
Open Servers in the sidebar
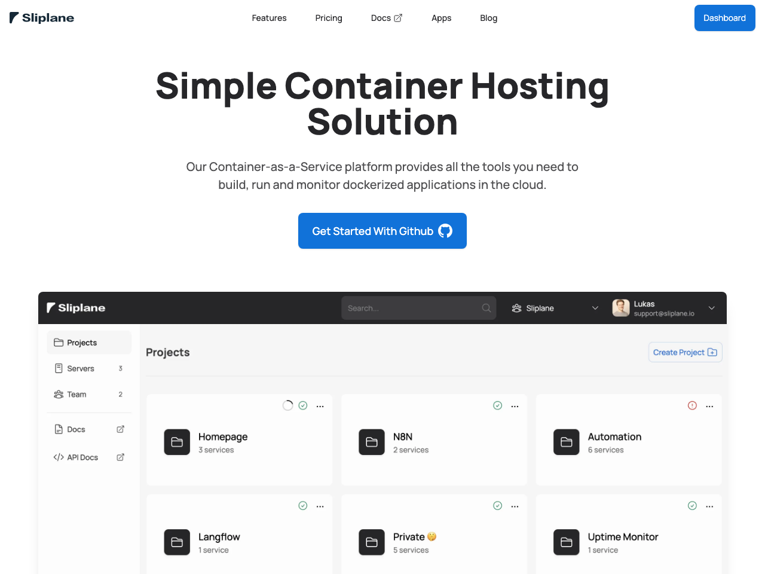pyautogui.click(x=81, y=368)
